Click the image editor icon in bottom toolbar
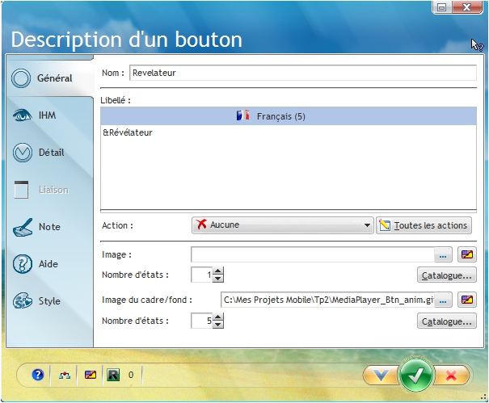This screenshot has height=403, width=489. click(x=91, y=375)
